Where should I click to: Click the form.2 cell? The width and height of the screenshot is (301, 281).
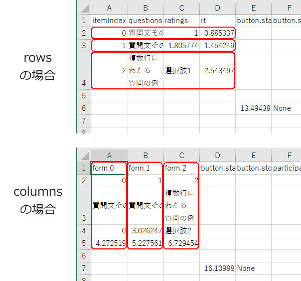[x=182, y=168]
